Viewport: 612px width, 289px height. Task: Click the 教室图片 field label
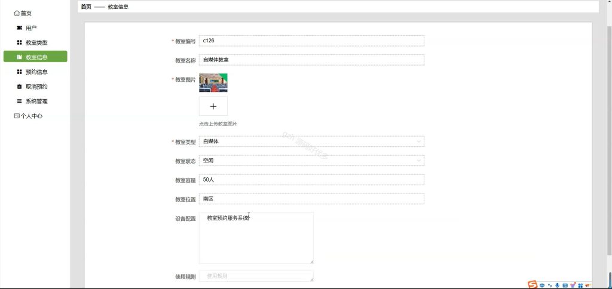pos(185,79)
